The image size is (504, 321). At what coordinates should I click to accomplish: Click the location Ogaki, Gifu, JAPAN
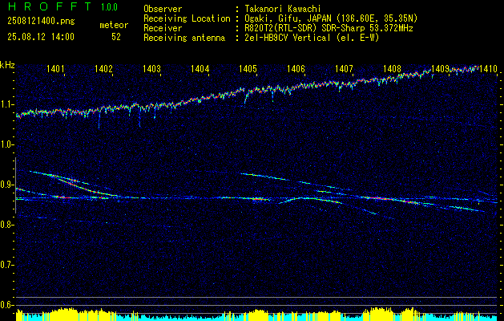288,19
